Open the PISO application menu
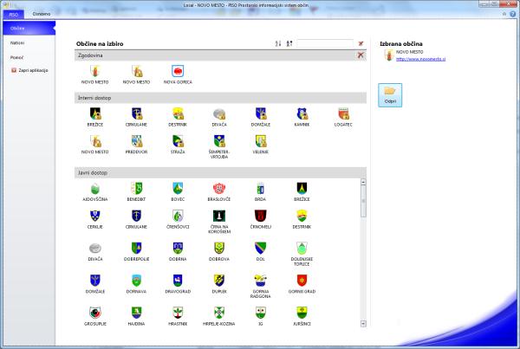The image size is (520, 349). (x=14, y=15)
